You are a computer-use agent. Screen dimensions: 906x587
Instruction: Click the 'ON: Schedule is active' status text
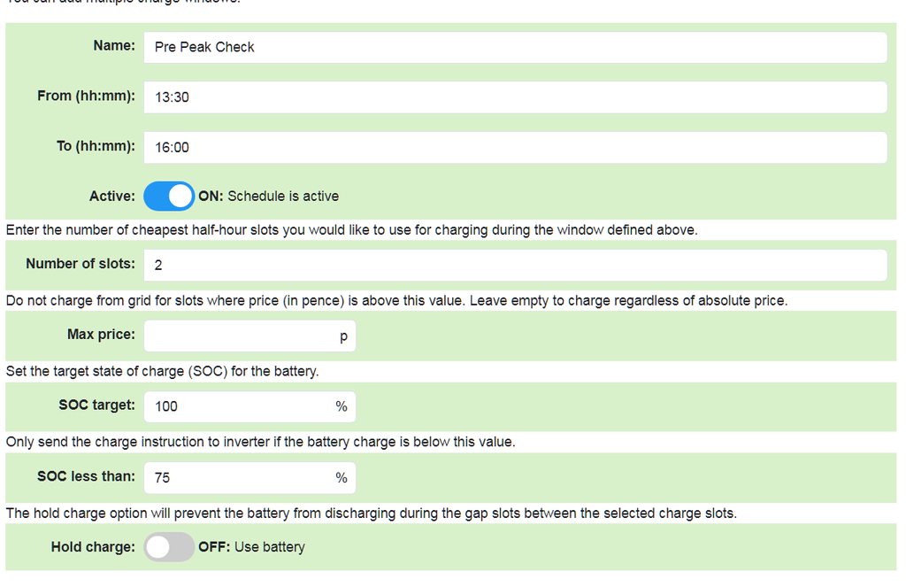268,197
